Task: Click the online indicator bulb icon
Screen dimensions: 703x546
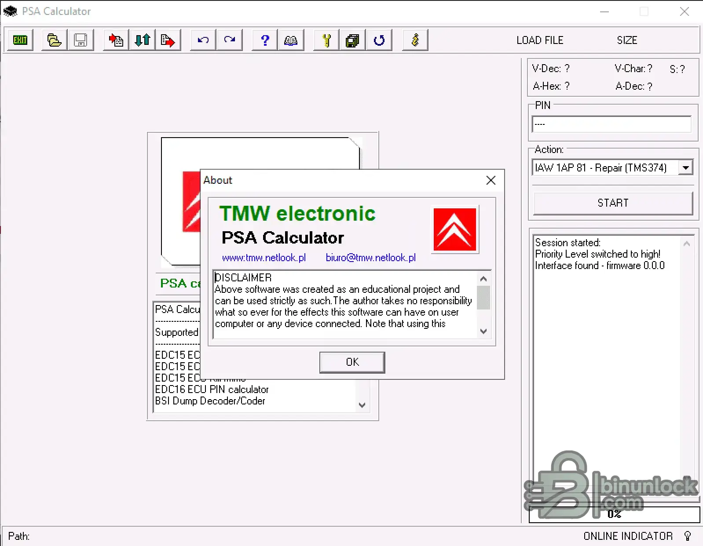Action: [x=688, y=536]
